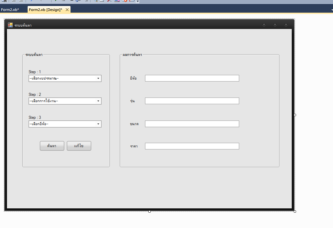Select the ระบบค้นหา group box caption
The width and height of the screenshot is (333, 228).
tap(34, 55)
